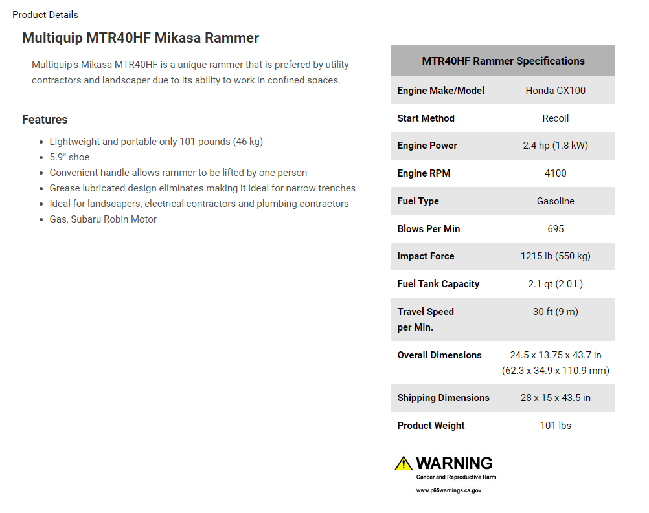Select the 30 ft (9 m) value
The height and width of the screenshot is (513, 649).
click(556, 312)
